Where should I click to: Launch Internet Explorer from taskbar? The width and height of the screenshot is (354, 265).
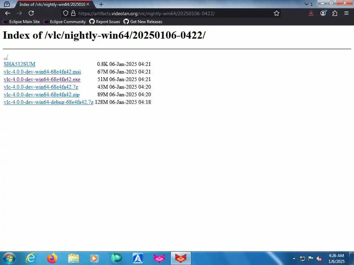[31, 258]
